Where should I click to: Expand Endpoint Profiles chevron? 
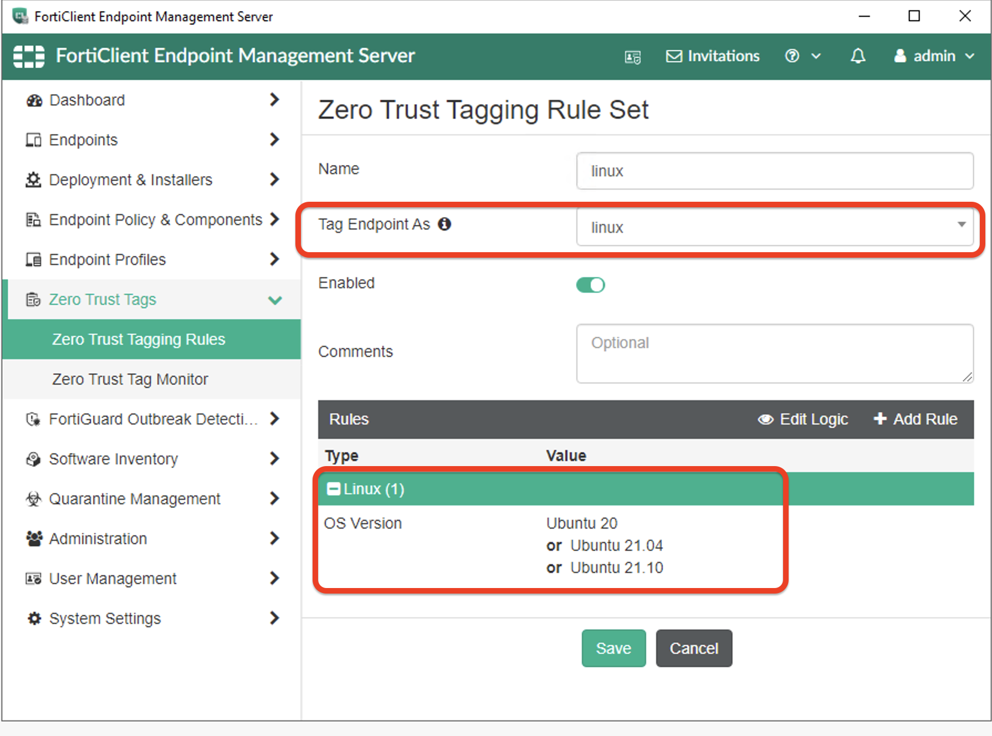274,259
